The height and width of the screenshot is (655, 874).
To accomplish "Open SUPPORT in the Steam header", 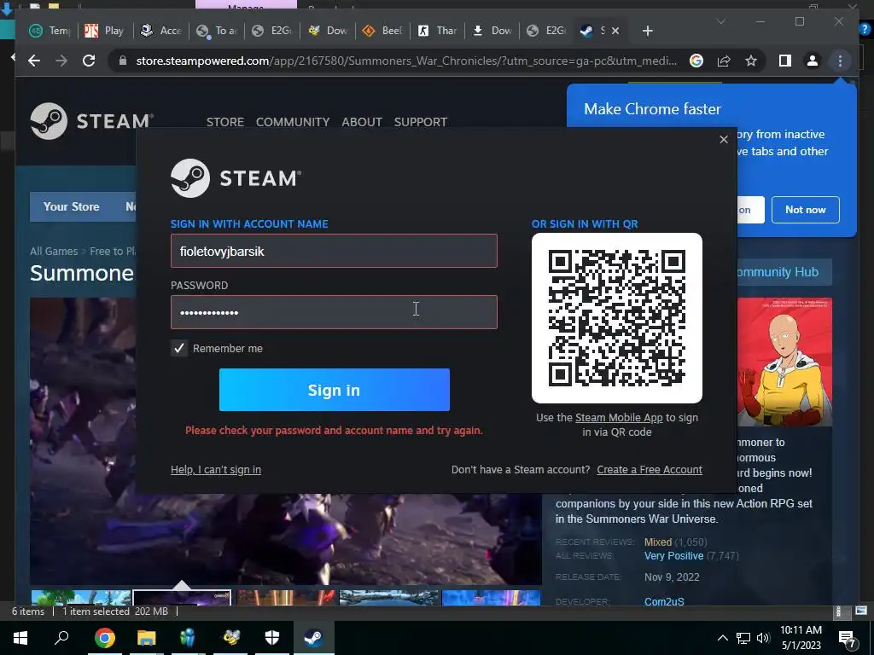I will [x=420, y=122].
